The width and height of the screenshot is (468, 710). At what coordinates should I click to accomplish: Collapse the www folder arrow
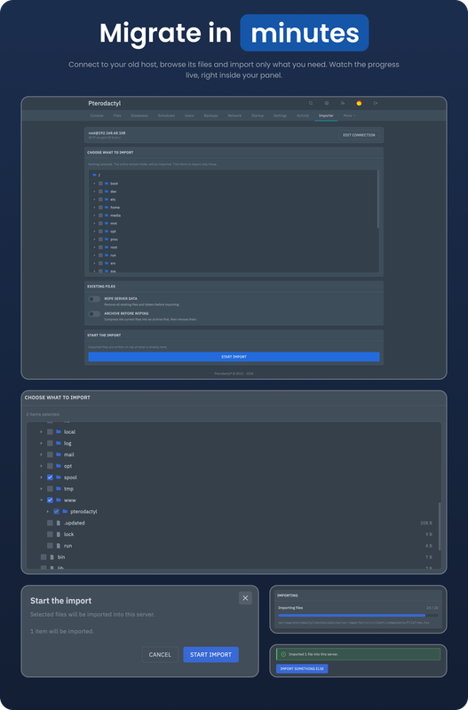click(x=41, y=500)
